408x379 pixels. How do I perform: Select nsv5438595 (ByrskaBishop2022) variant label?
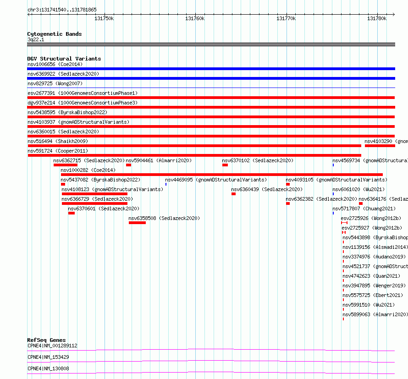[67, 112]
